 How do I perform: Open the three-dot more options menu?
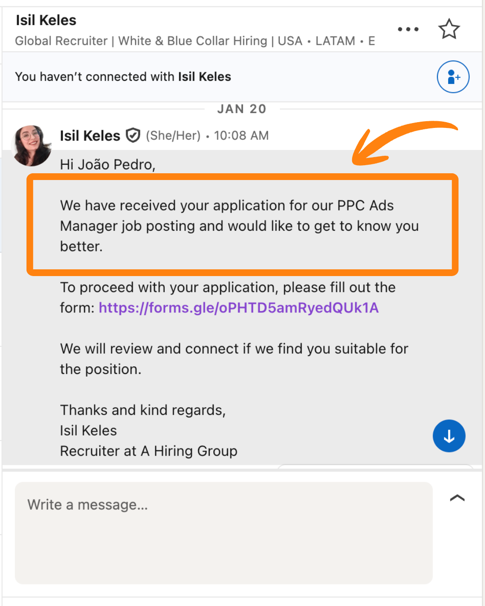click(x=408, y=30)
